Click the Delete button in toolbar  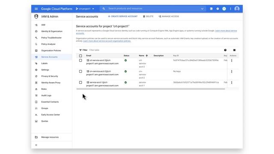click(148, 16)
